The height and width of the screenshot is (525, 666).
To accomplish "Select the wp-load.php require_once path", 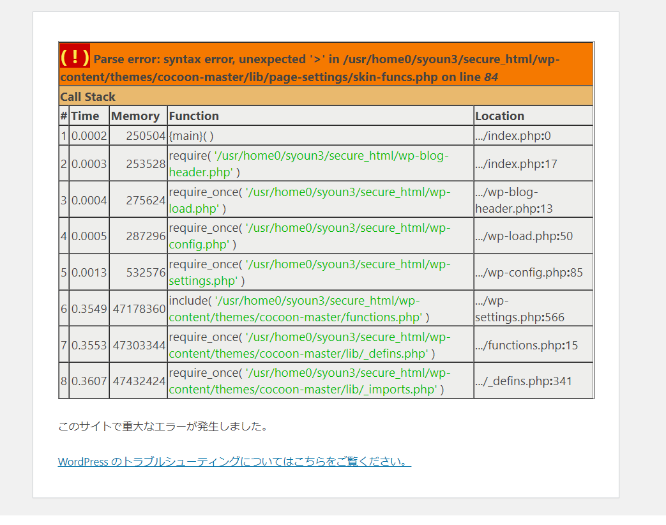I will (310, 201).
